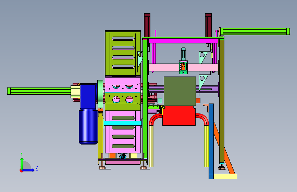297x192 pixels.
Task: Select the bottom-left leveling foot
Action: [x=102, y=167]
